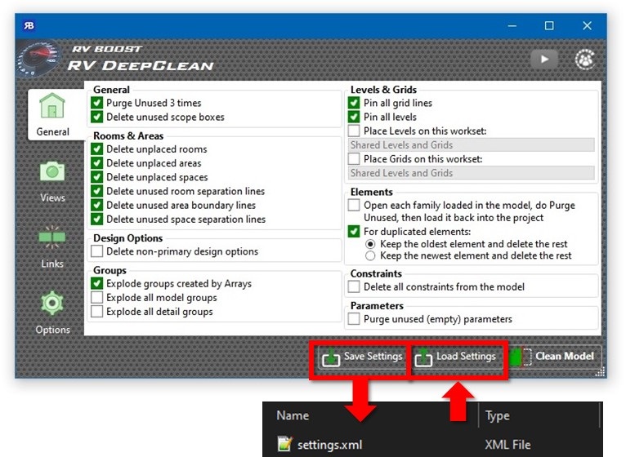
Task: Uncheck Purge Unused 3 times
Action: [x=97, y=103]
